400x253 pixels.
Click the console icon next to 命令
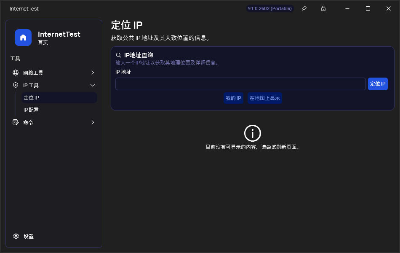click(16, 122)
